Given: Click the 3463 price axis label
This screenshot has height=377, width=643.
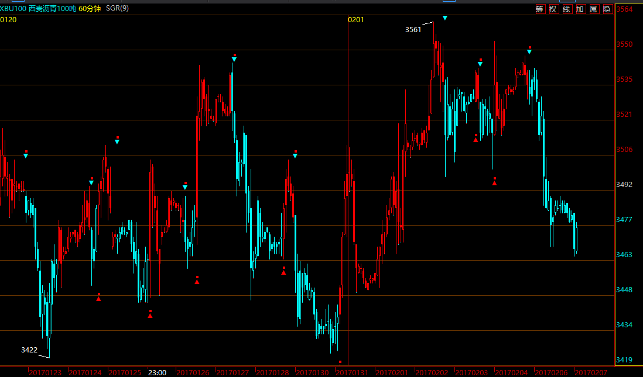Looking at the screenshot, I should 624,255.
